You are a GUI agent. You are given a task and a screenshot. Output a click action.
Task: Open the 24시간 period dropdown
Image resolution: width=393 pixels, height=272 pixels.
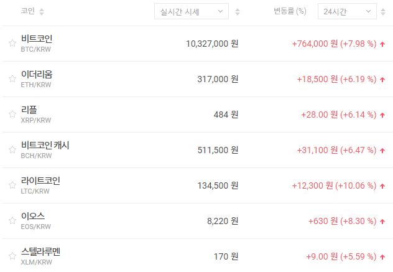tap(346, 12)
